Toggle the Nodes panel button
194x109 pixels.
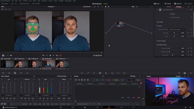tap(168, 4)
